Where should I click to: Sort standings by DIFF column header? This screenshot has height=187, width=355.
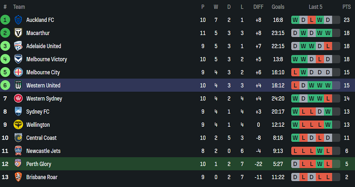pos(258,7)
